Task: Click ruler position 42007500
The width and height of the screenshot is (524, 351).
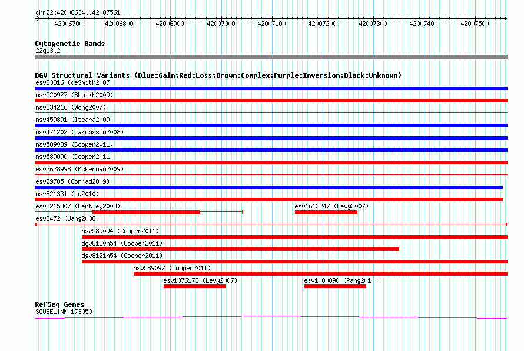Action: coord(475,24)
